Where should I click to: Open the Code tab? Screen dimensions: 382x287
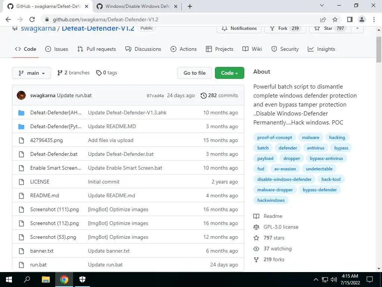(25, 49)
